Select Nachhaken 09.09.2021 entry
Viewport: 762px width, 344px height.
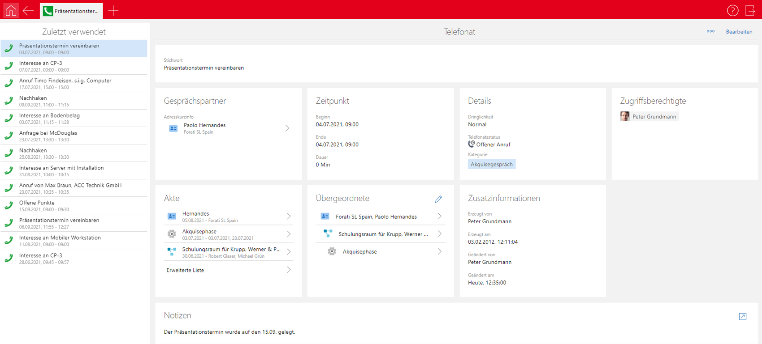(x=74, y=101)
